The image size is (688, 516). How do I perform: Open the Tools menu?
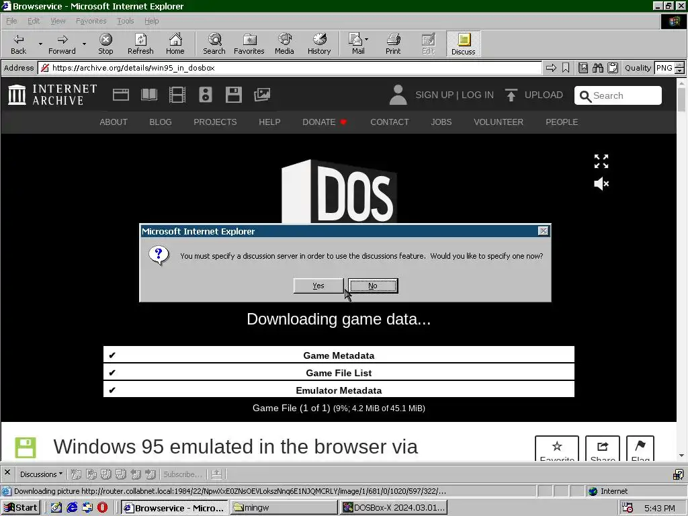(x=125, y=21)
